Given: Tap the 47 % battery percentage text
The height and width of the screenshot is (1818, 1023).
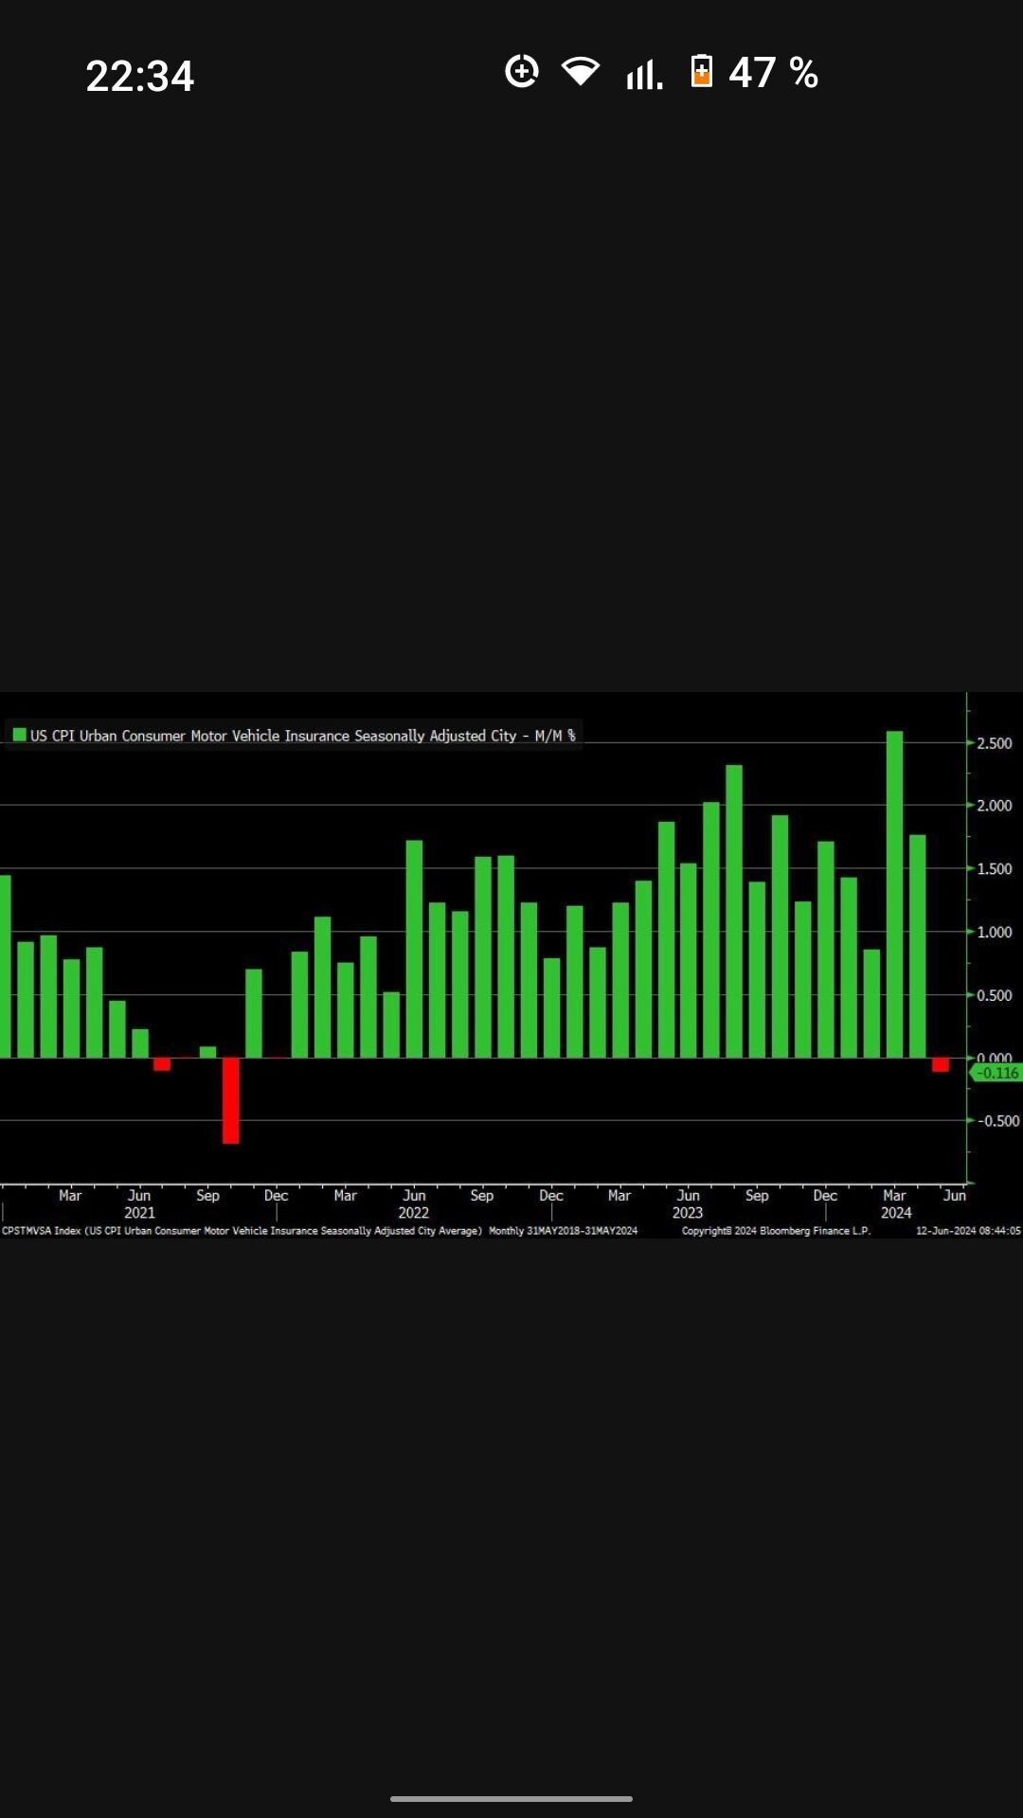Looking at the screenshot, I should [x=773, y=73].
